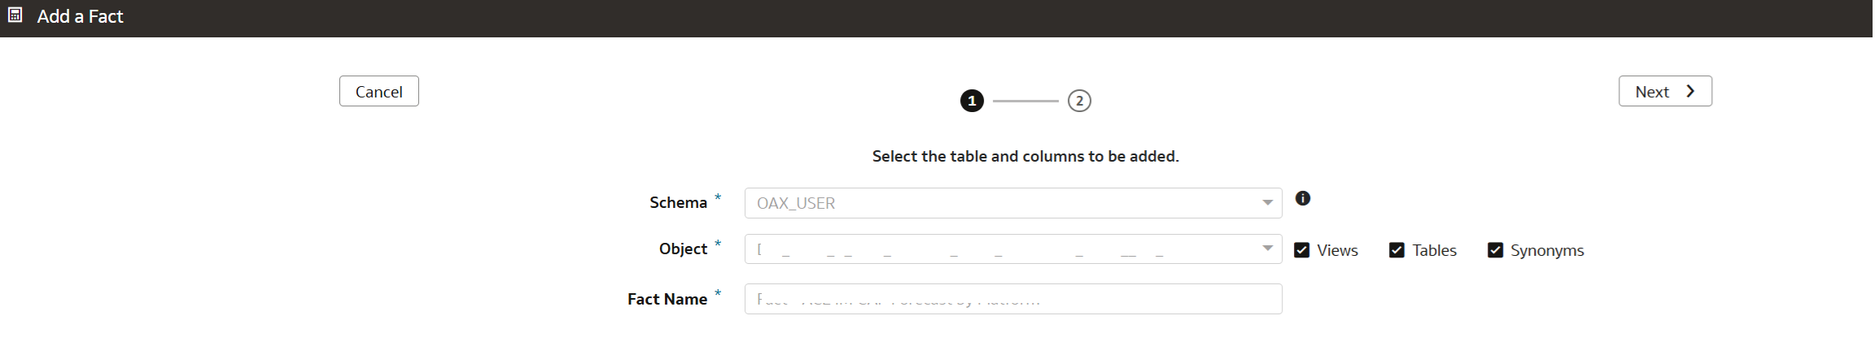
Task: Click the OAX_USER schema combo box
Action: click(x=1013, y=203)
